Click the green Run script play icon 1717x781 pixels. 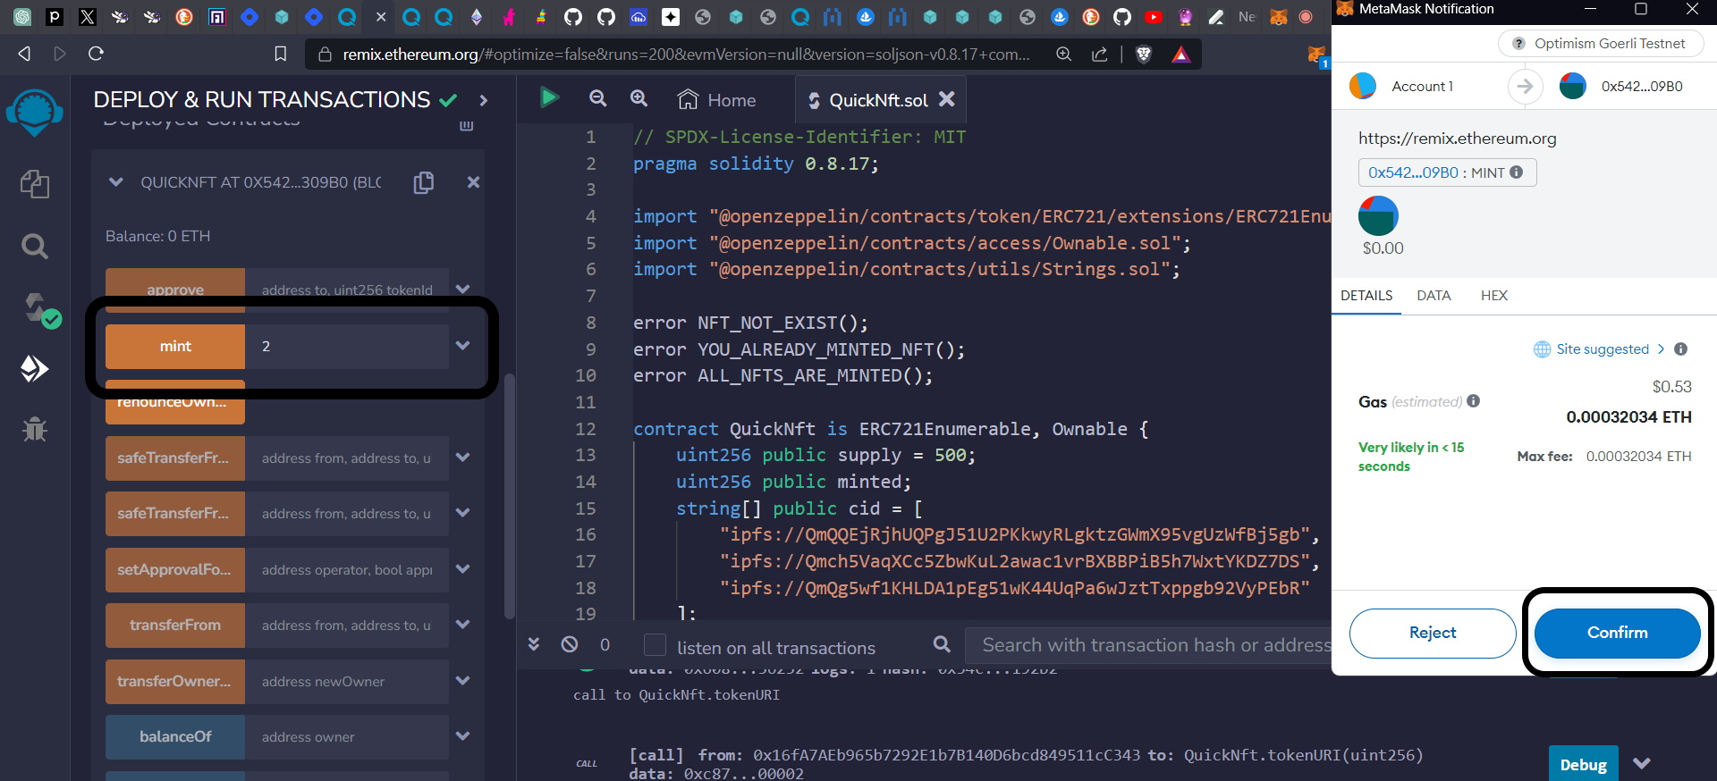tap(549, 98)
